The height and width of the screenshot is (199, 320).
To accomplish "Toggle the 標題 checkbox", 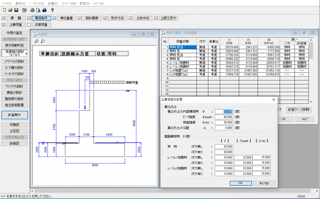I will (x=3, y=18).
